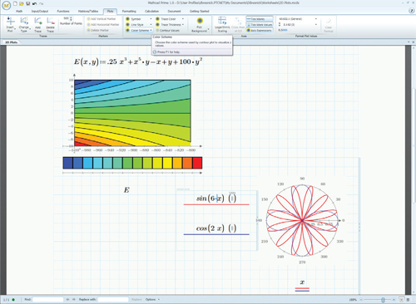Open the help question mark icon

412,11
